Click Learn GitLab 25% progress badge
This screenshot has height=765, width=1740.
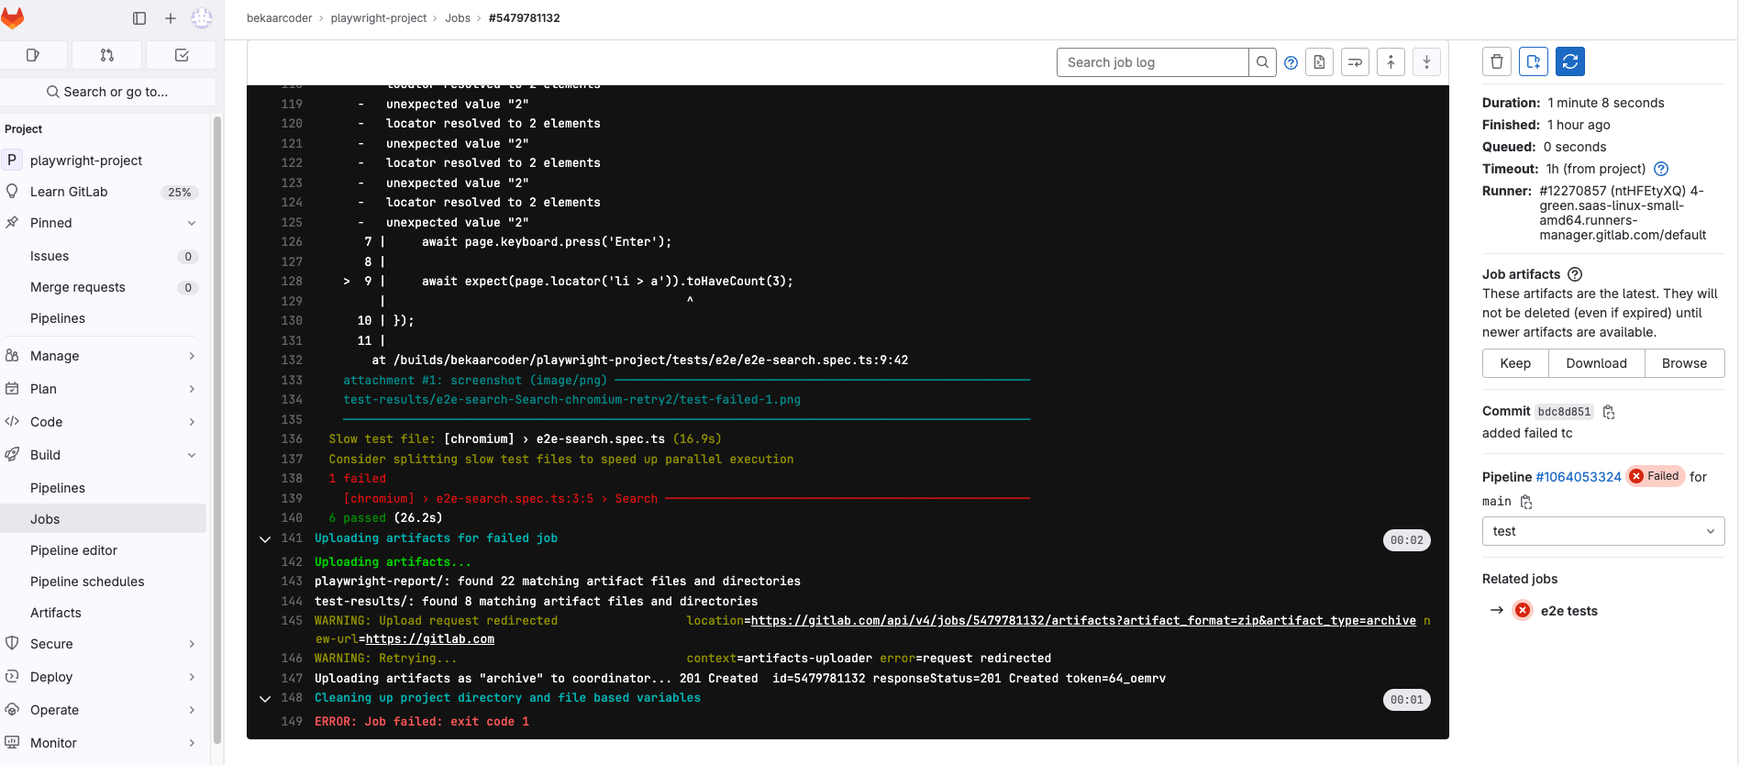(180, 193)
